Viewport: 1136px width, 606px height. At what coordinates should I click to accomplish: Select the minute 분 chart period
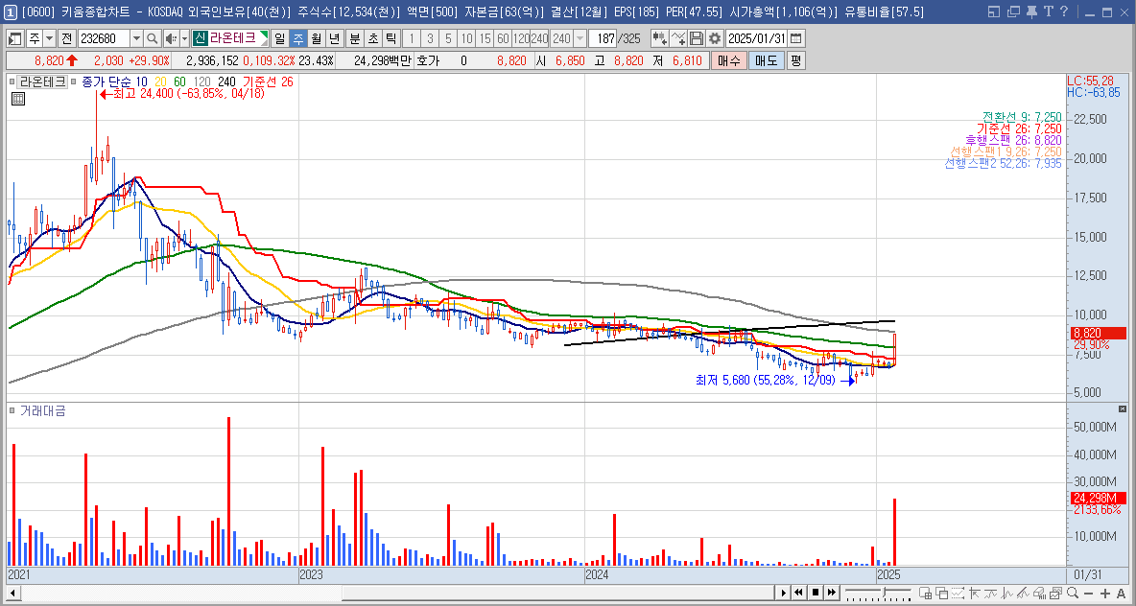[355, 38]
